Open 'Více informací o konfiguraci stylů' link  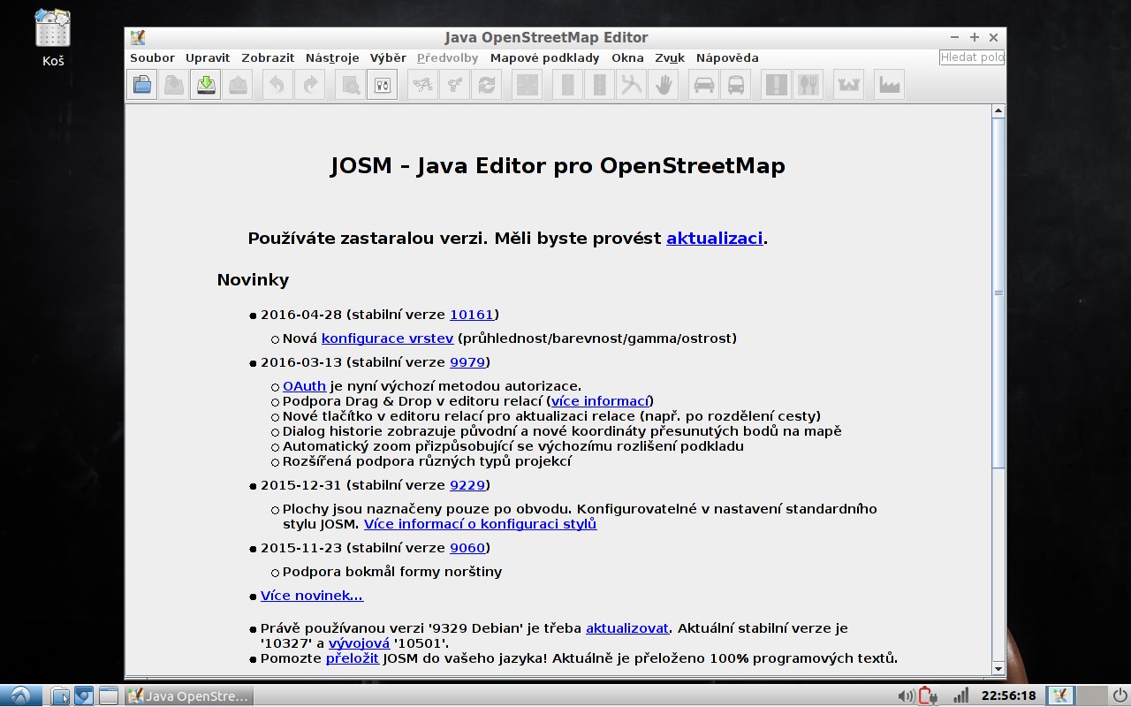[480, 523]
